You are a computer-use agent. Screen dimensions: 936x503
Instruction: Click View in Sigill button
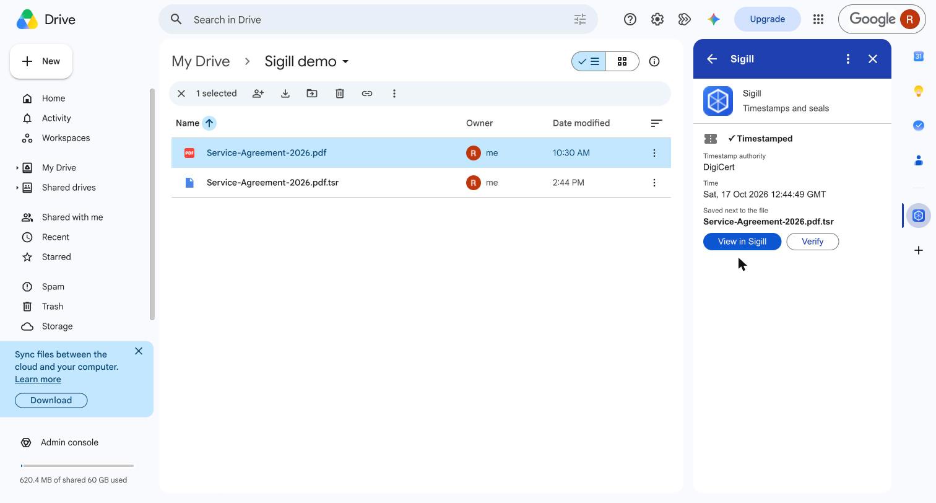coord(742,242)
